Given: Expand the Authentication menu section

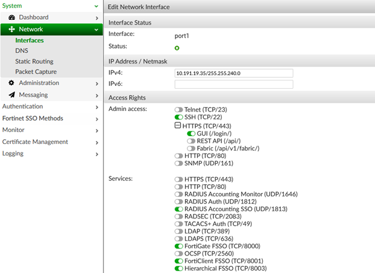Looking at the screenshot, I should coord(96,107).
